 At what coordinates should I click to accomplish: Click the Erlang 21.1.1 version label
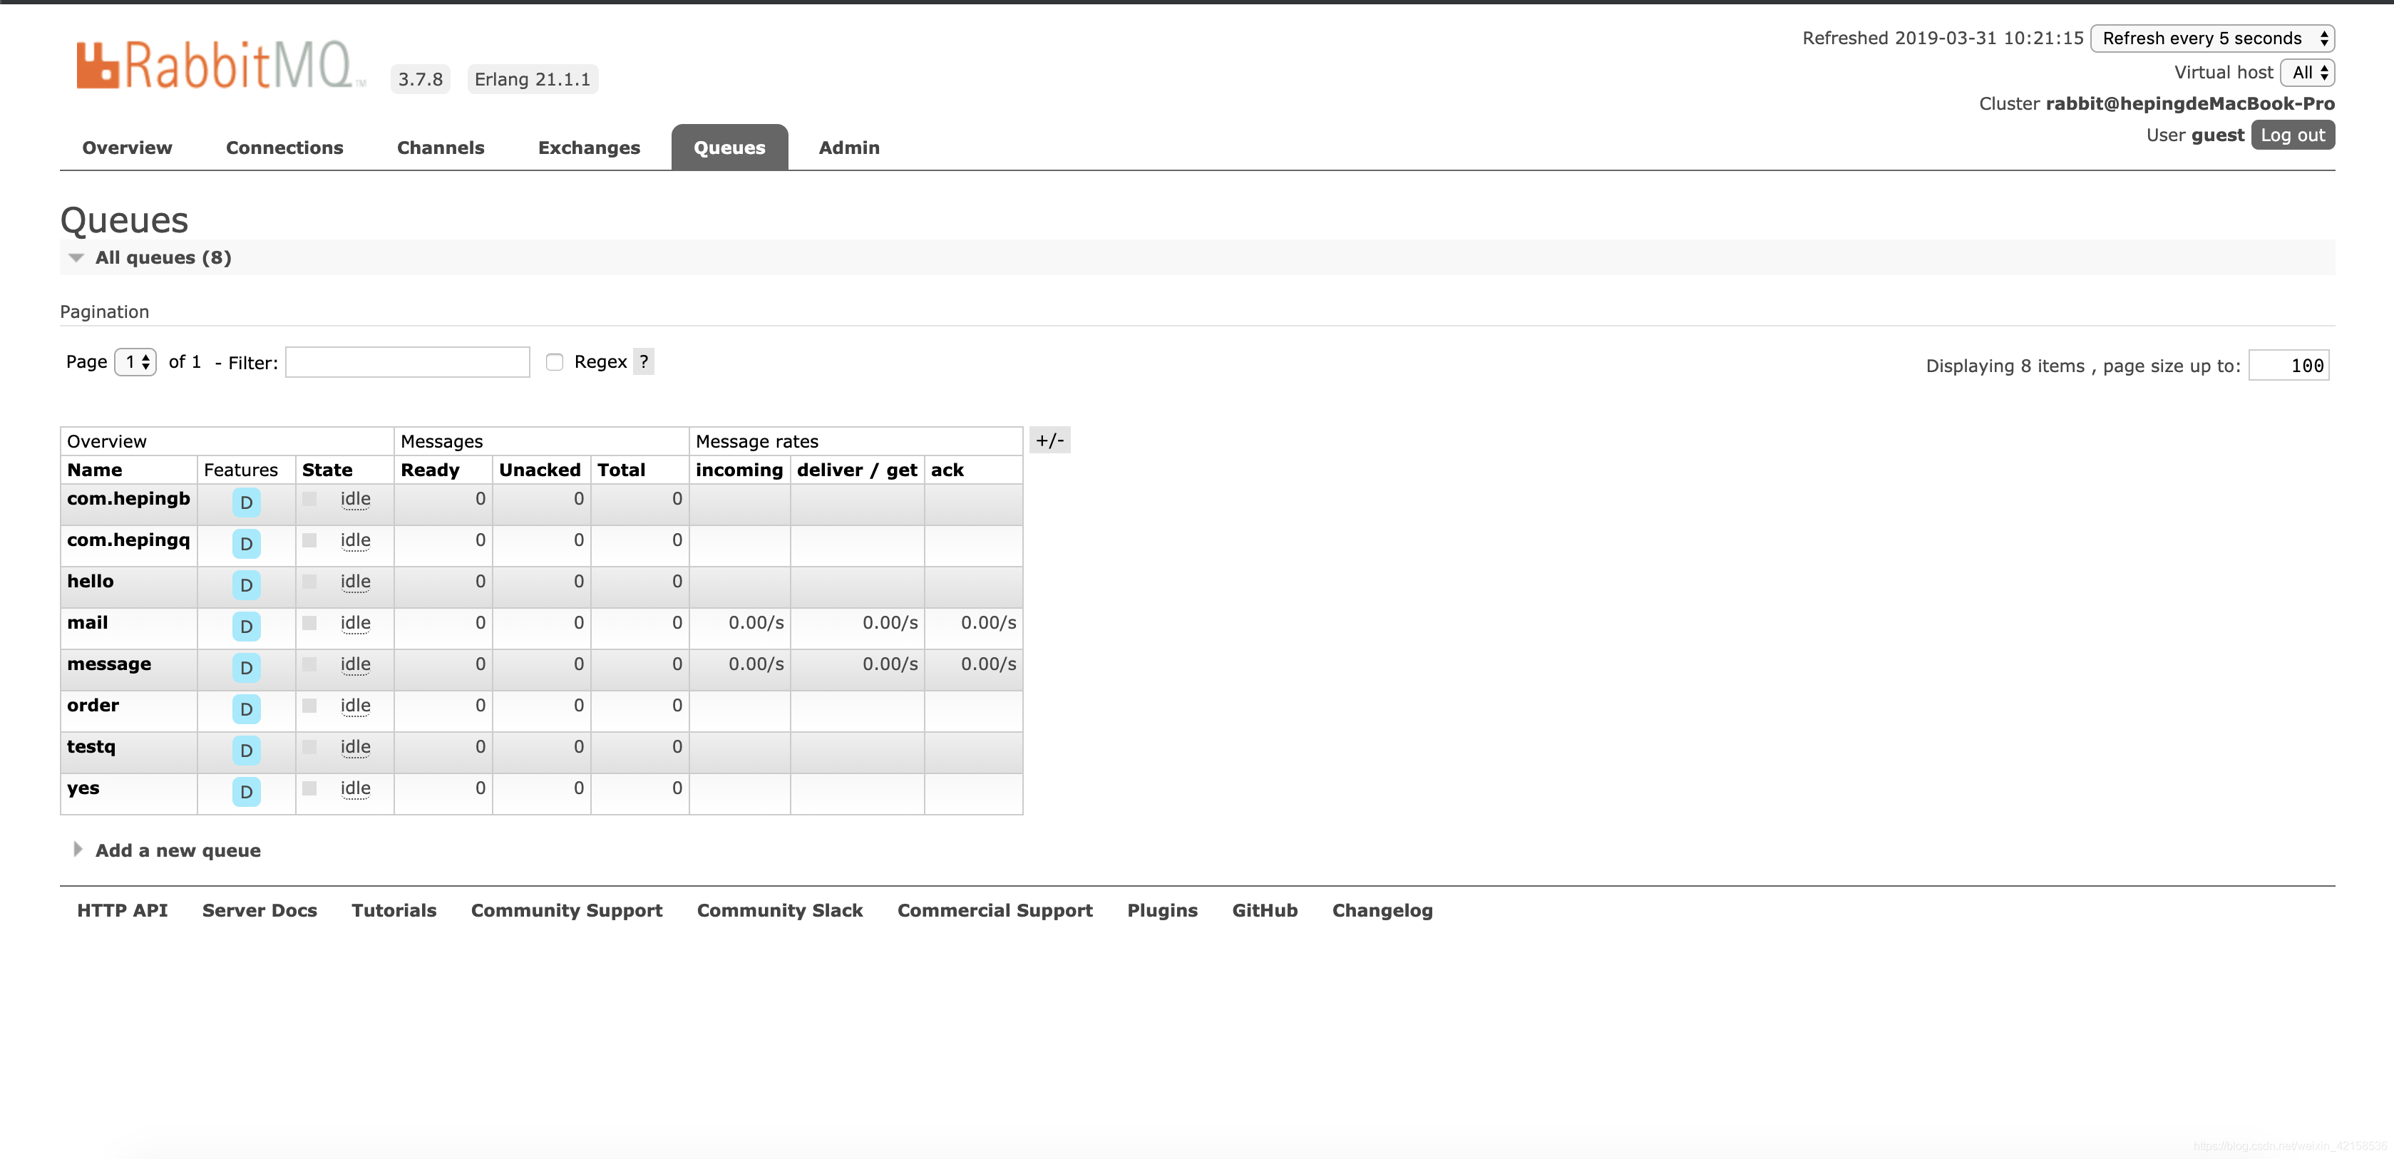533,79
